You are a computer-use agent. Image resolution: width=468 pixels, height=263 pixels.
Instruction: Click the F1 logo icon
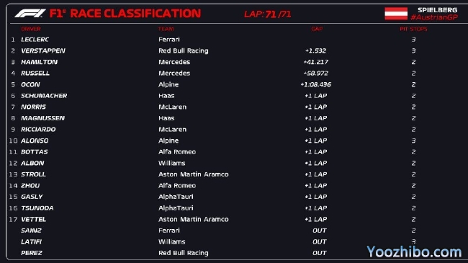pos(30,14)
